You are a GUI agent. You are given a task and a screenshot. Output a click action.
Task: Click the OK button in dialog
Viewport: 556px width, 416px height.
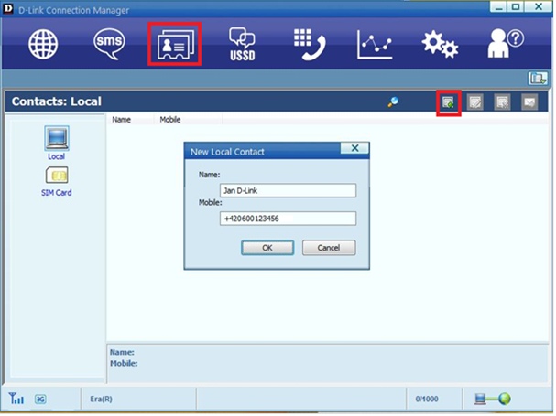click(267, 248)
